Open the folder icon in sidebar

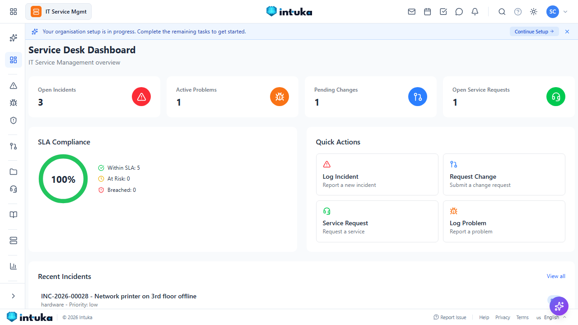[14, 172]
